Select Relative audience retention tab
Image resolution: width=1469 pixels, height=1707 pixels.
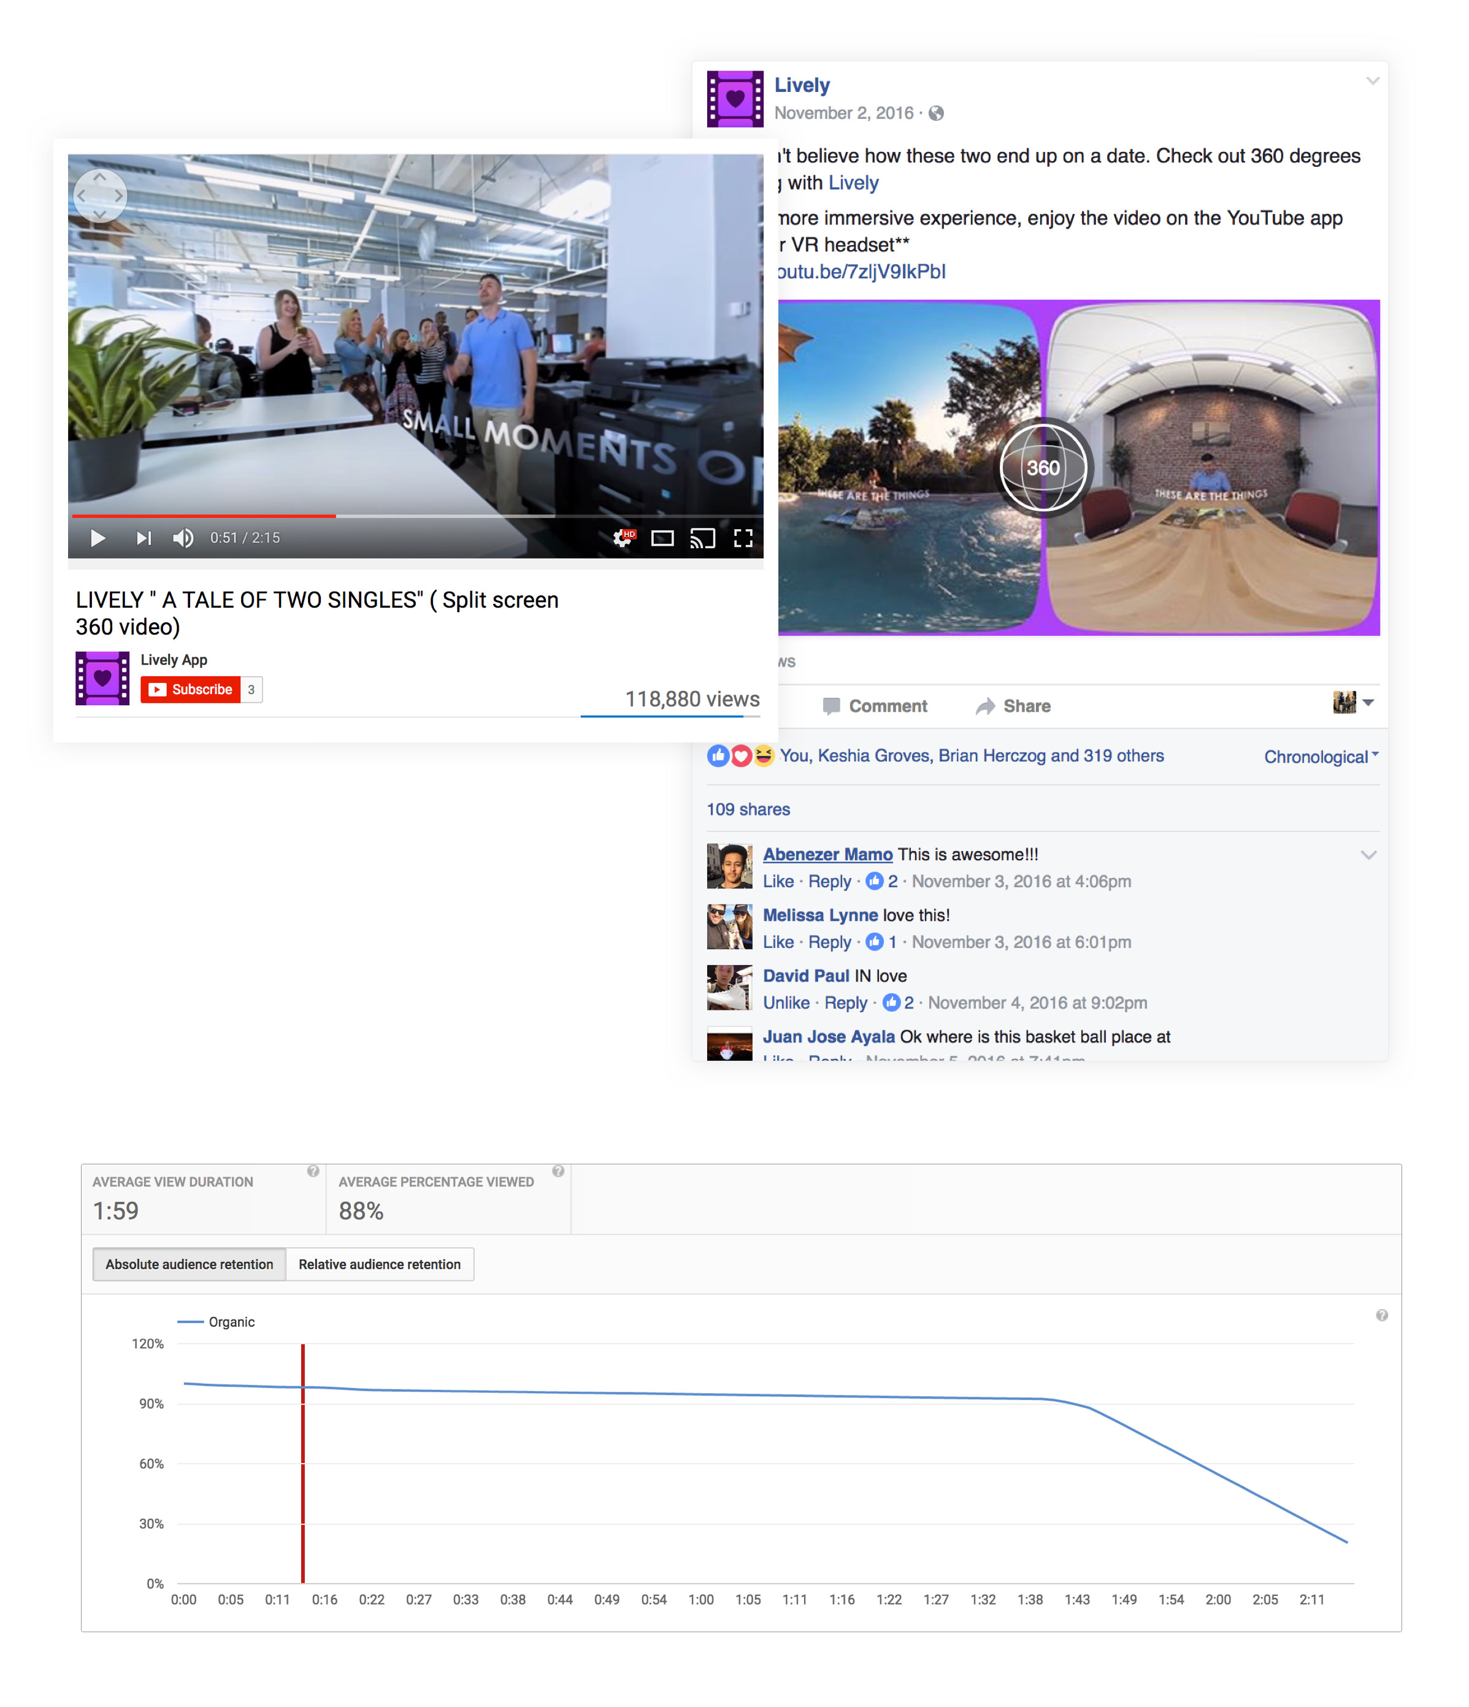[x=380, y=1264]
